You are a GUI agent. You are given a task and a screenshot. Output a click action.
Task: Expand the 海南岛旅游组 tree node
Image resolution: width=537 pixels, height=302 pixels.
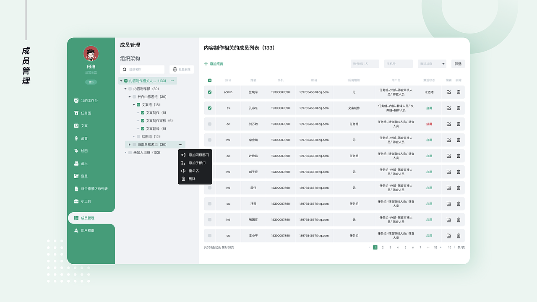(130, 145)
